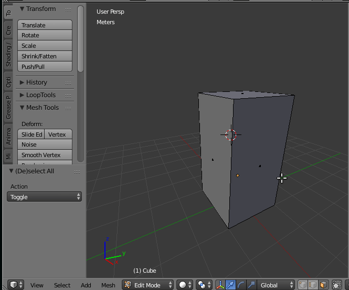Click the (1) Cube object label
The image size is (349, 290).
(x=145, y=271)
